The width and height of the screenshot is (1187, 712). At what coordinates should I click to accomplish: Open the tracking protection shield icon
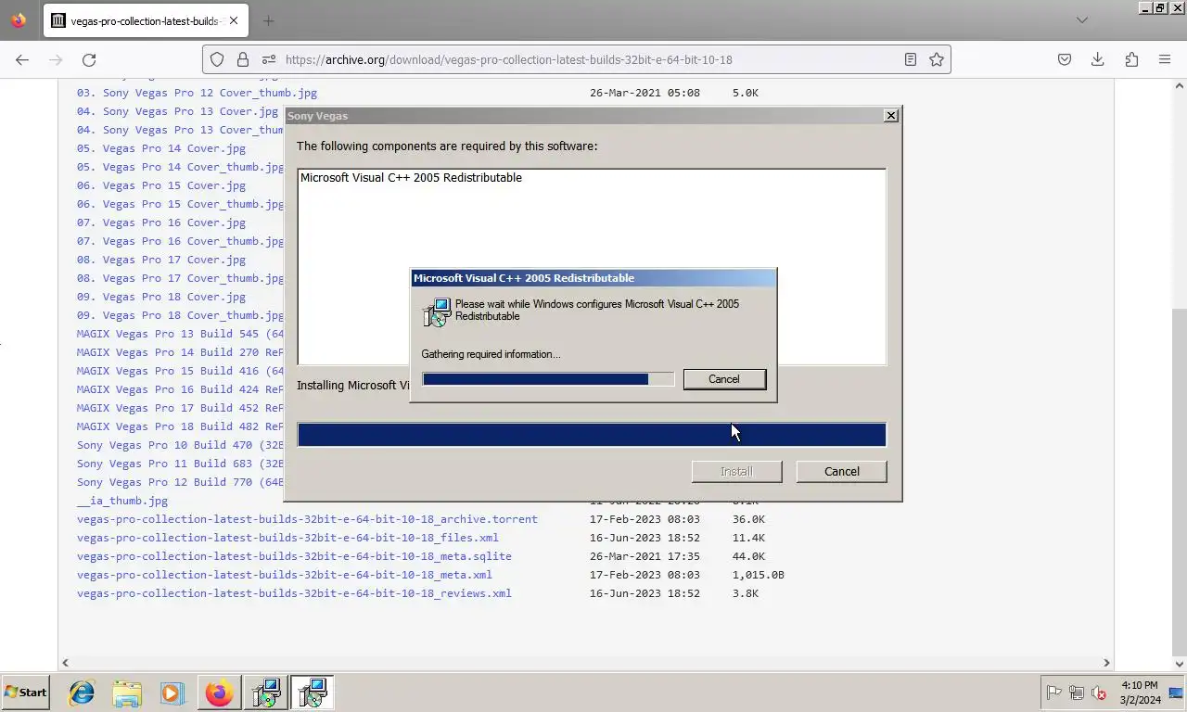pyautogui.click(x=217, y=59)
